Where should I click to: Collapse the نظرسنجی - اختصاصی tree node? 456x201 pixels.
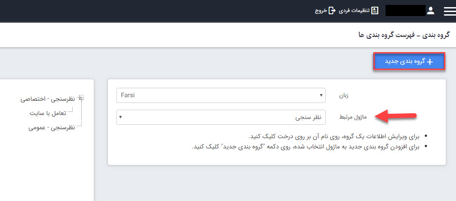[81, 98]
